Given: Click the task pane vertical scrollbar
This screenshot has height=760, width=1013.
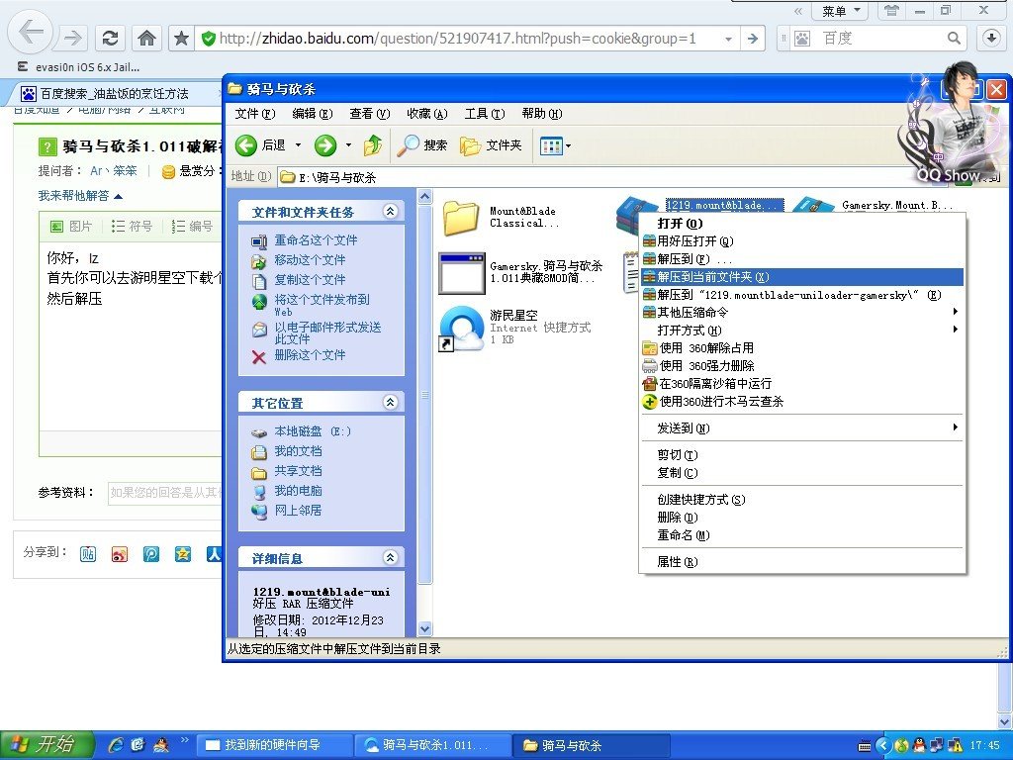Looking at the screenshot, I should 425,396.
